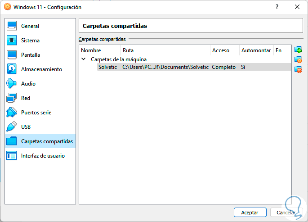Image resolution: width=308 pixels, height=222 pixels.
Task: Click the remove shared folder icon
Action: coord(298,69)
